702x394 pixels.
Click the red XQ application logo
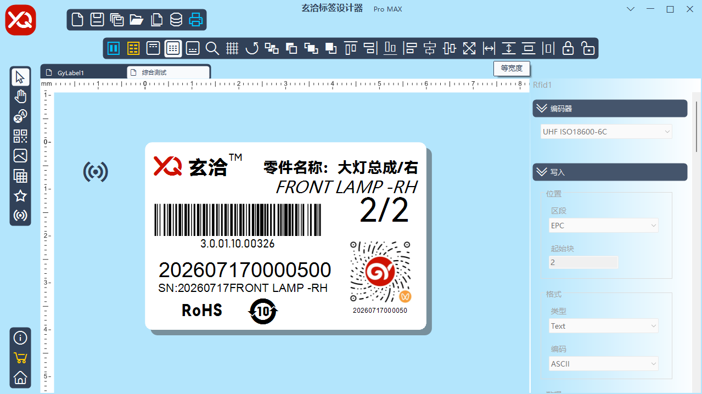(21, 20)
